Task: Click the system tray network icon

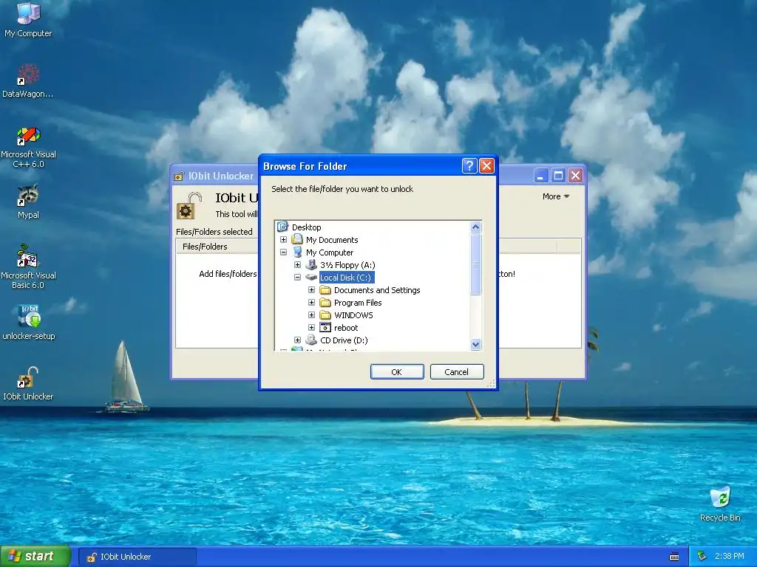Action: point(701,557)
